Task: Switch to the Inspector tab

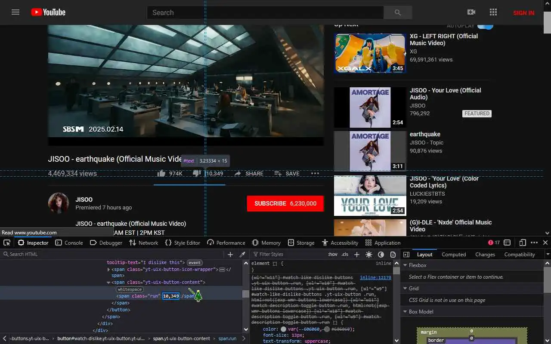Action: [33, 243]
